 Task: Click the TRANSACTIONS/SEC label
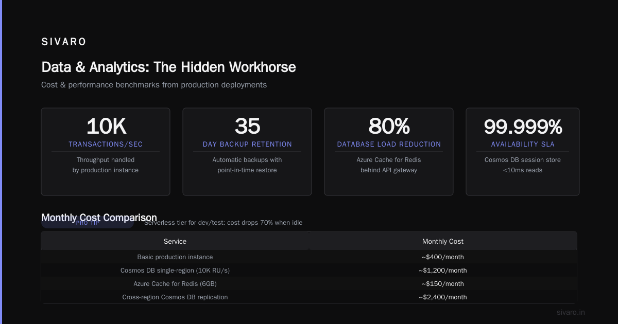click(x=106, y=145)
